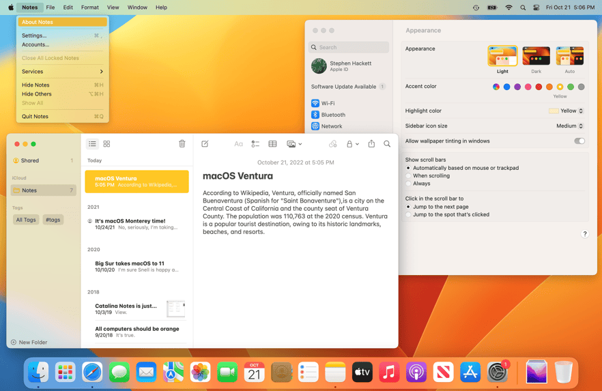602x391 pixels.
Task: Open Trash from the Dock
Action: pyautogui.click(x=564, y=372)
